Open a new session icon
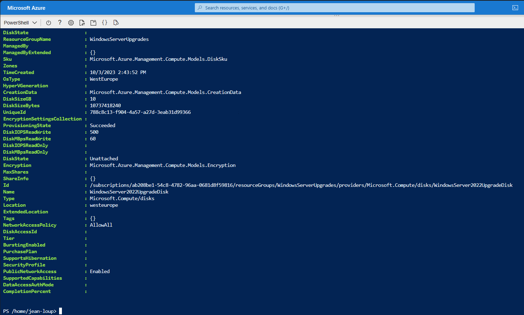This screenshot has width=524, height=315. tap(93, 23)
